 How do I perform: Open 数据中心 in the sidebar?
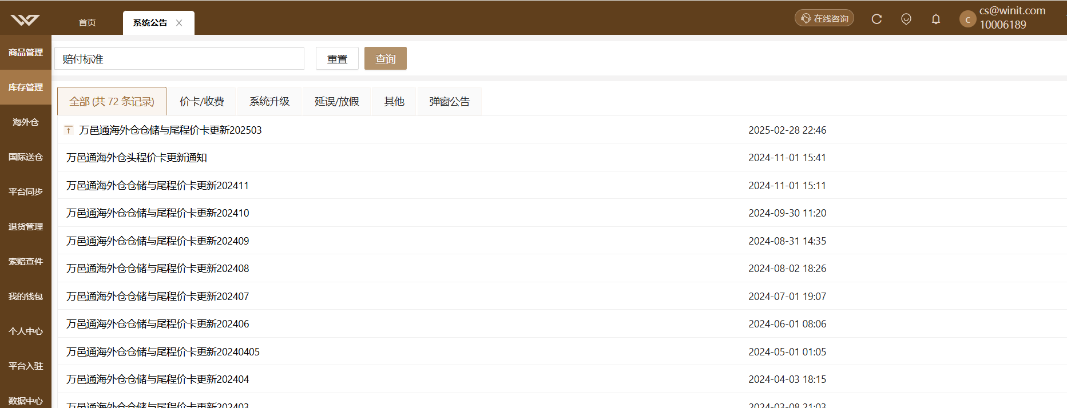pos(26,401)
